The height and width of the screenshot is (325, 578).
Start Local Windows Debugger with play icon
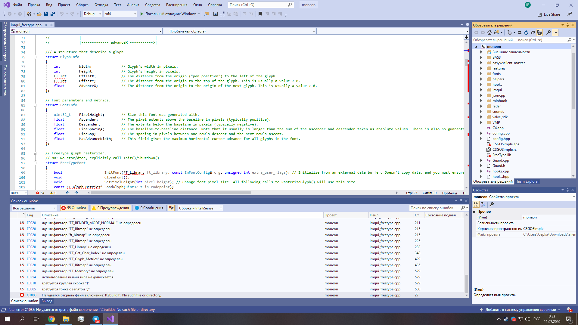tap(141, 14)
